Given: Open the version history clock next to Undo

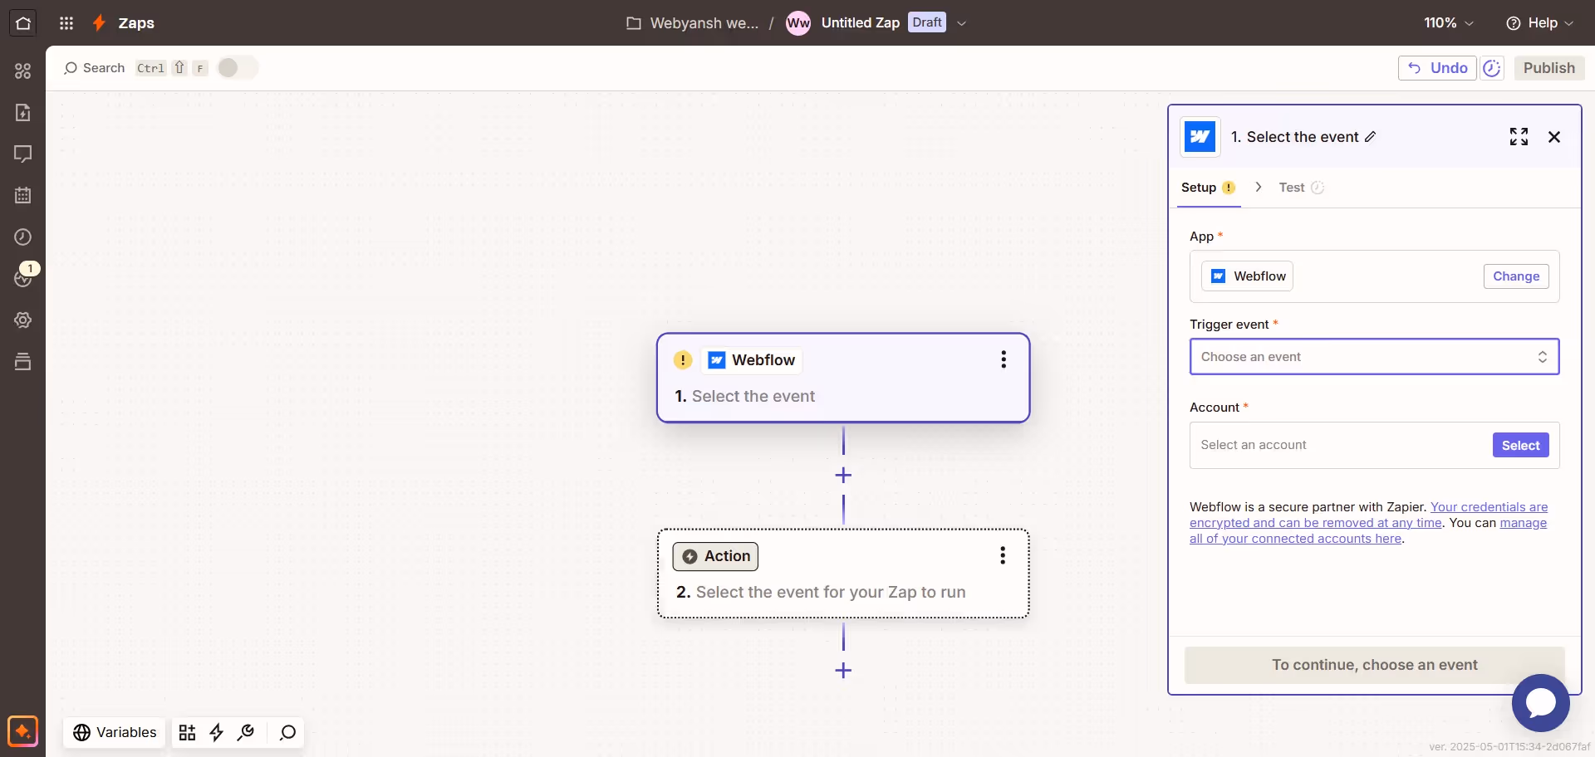Looking at the screenshot, I should (x=1492, y=68).
